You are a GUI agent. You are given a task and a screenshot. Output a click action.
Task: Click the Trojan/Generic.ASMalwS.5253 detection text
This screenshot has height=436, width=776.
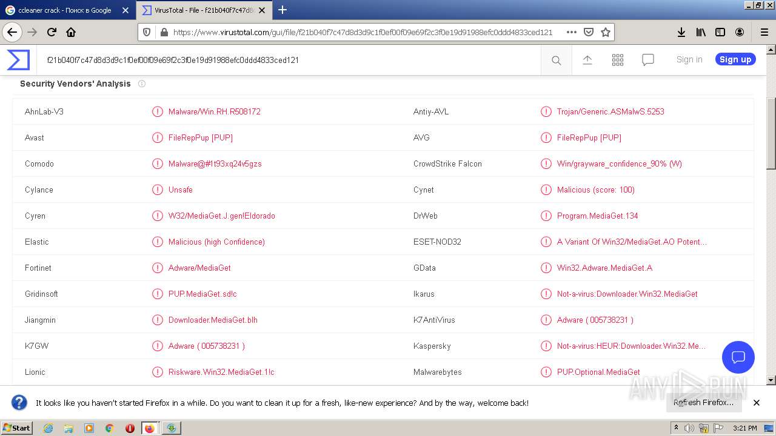click(x=610, y=111)
